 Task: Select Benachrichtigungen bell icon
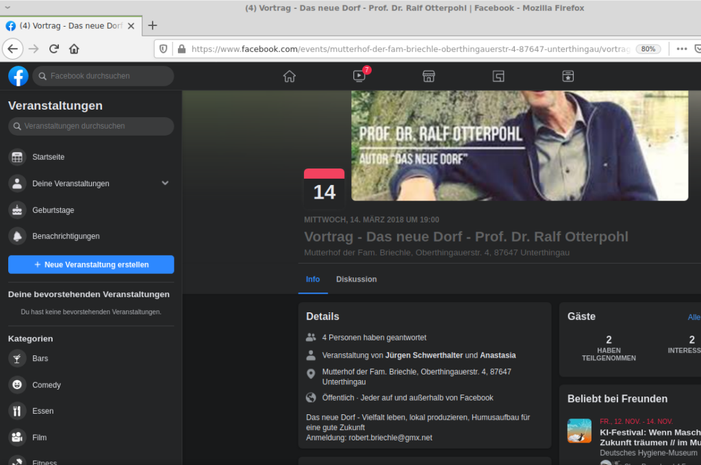(x=17, y=236)
